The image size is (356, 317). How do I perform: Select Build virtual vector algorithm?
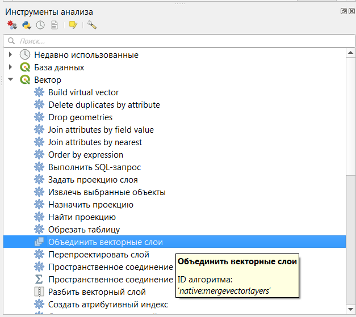(83, 92)
